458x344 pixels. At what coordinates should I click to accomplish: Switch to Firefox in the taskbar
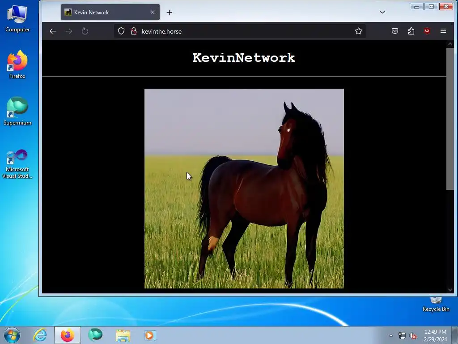point(68,335)
